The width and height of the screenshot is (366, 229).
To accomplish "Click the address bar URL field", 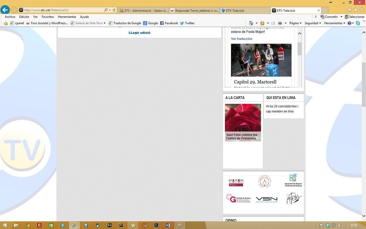I will pyautogui.click(x=61, y=10).
